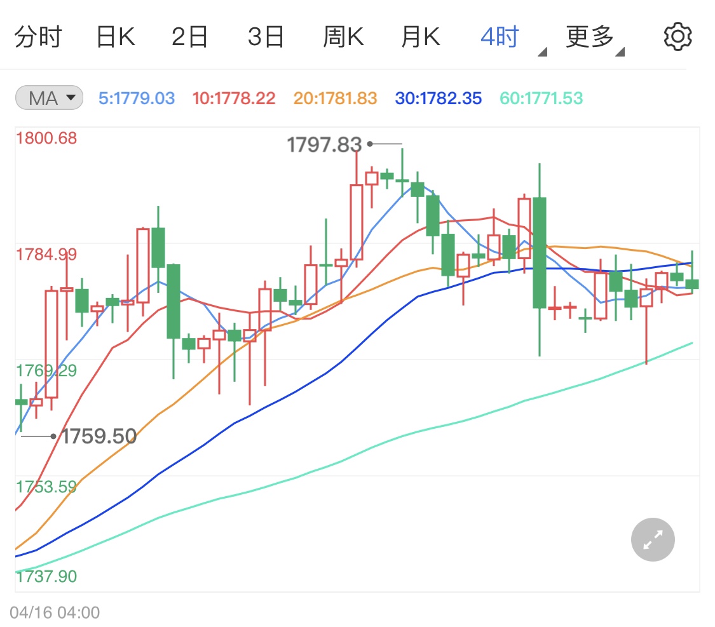
Task: Click the date label 04/16 04:00
Action: pos(55,612)
